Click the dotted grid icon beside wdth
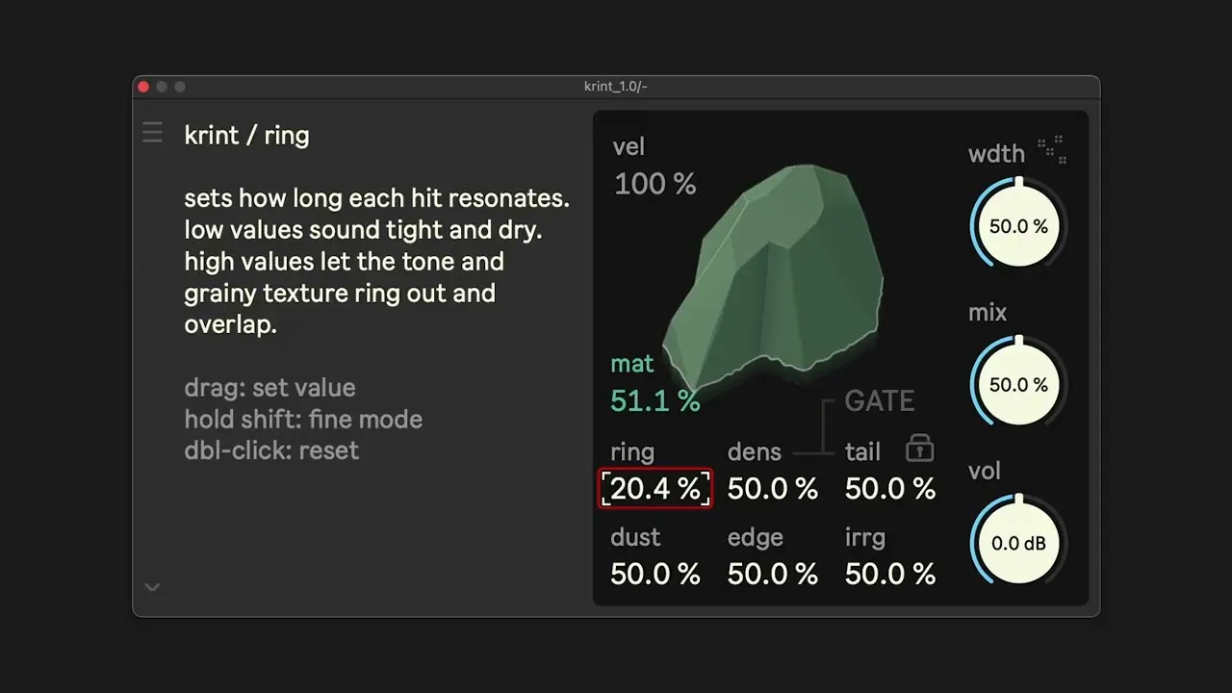Image resolution: width=1232 pixels, height=693 pixels. (1051, 149)
